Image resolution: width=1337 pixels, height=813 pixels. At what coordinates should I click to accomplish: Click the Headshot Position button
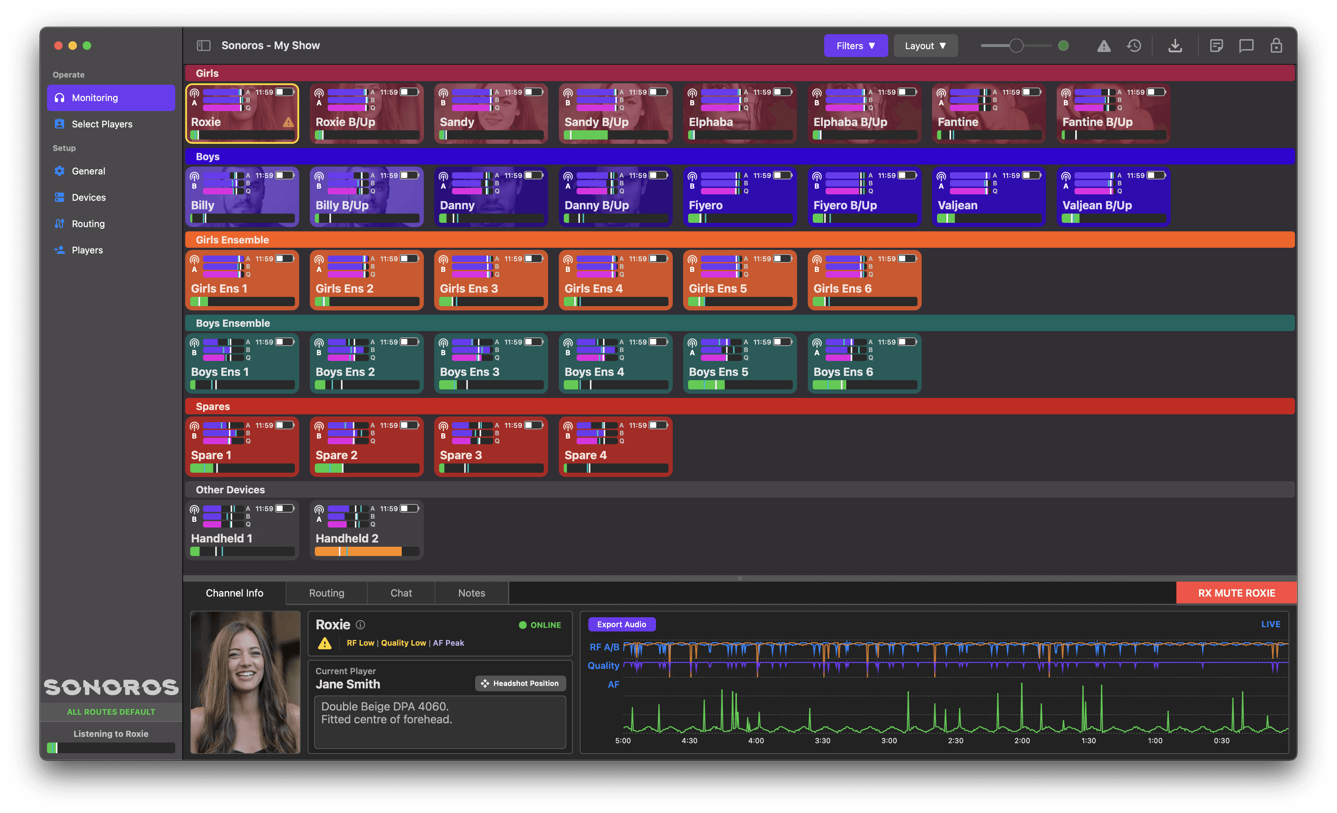coord(520,683)
